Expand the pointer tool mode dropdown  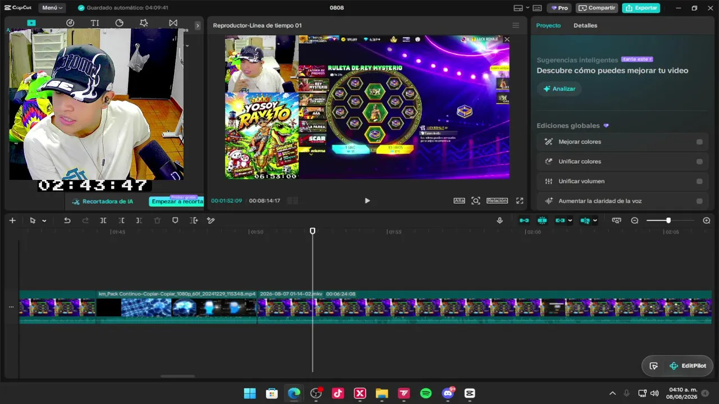coord(44,221)
